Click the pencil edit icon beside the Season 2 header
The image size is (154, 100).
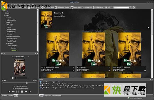[148, 28]
